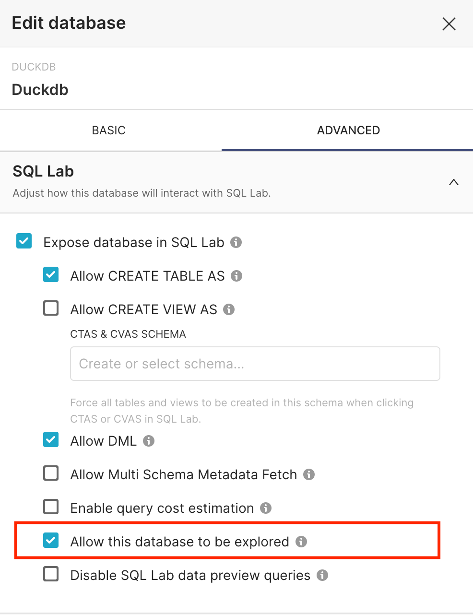
Task: Check Enable query cost estimation
Action: 50,507
